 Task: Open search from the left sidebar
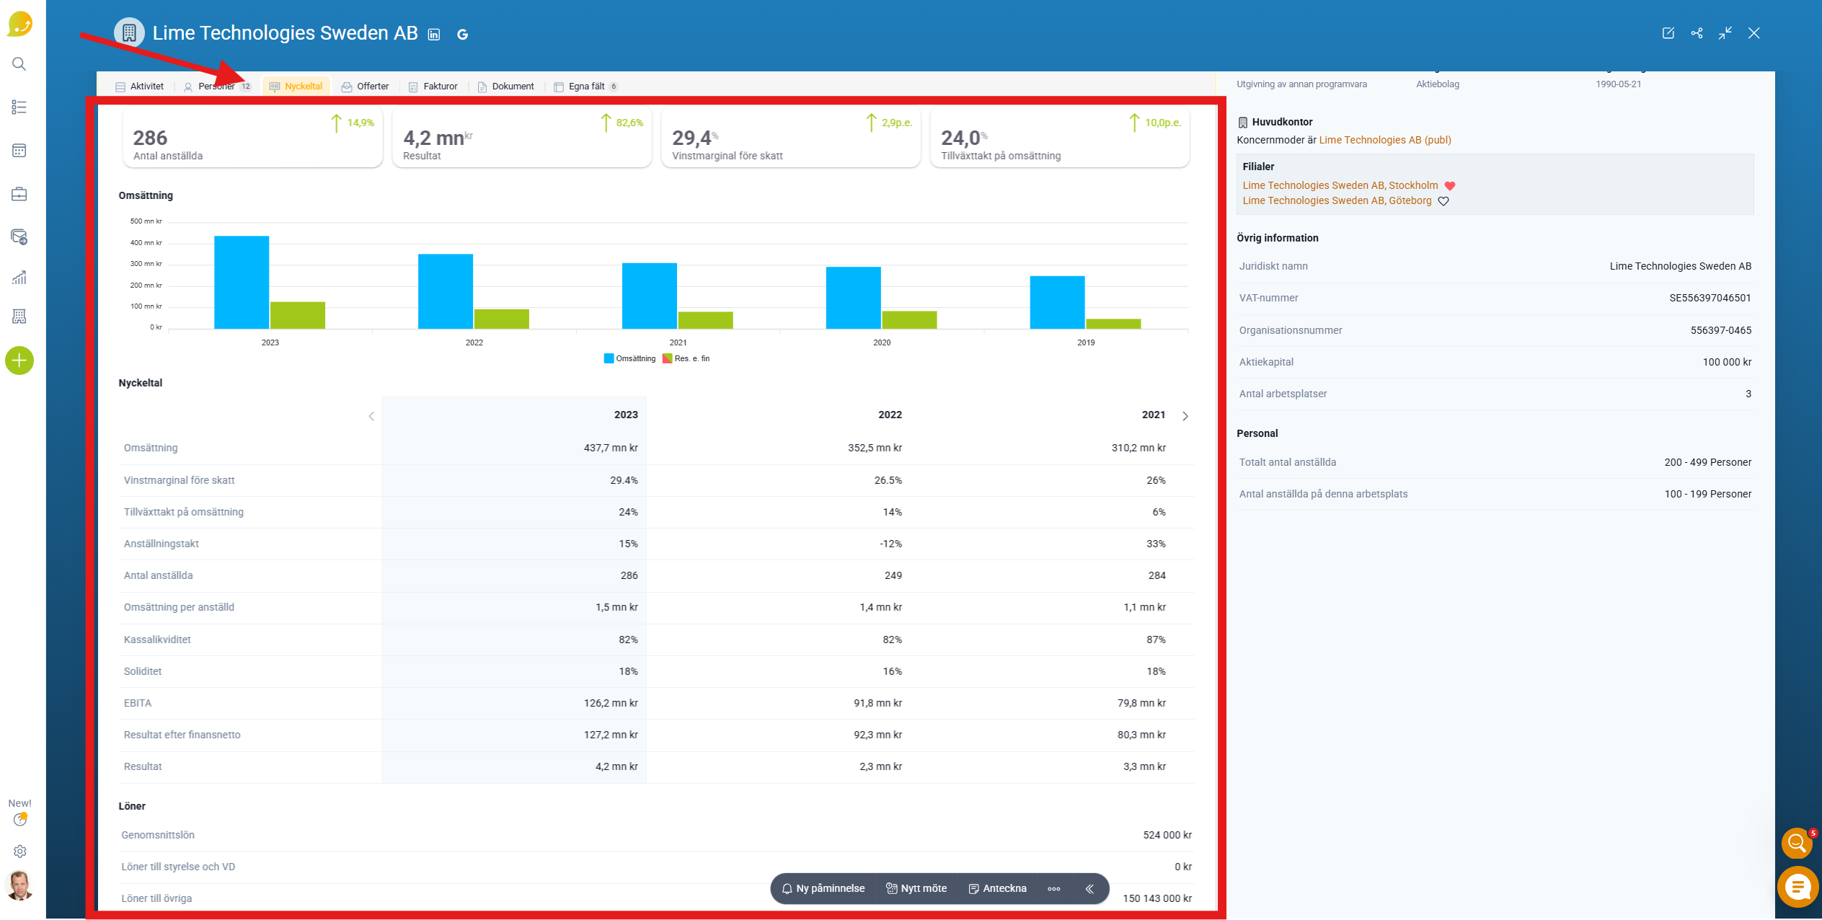[x=19, y=64]
